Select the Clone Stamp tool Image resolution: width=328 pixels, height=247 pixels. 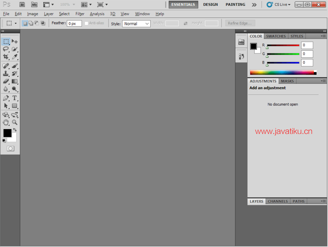6,73
